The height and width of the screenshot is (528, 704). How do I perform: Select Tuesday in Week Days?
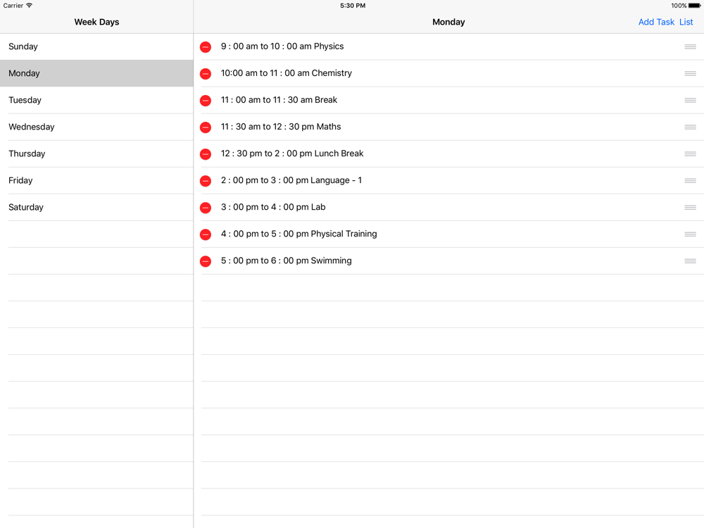click(96, 100)
